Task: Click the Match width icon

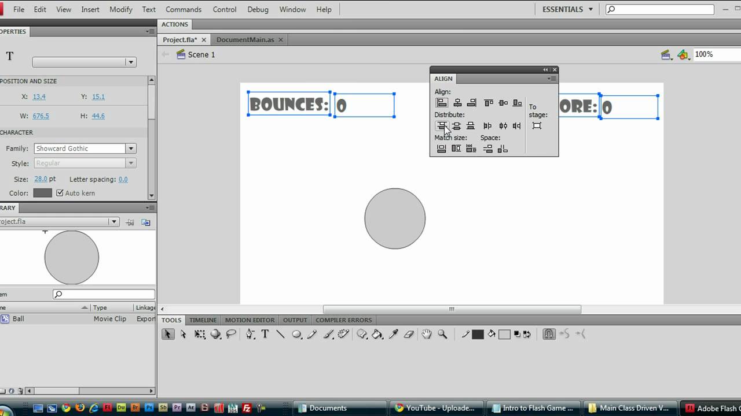Action: [x=442, y=149]
